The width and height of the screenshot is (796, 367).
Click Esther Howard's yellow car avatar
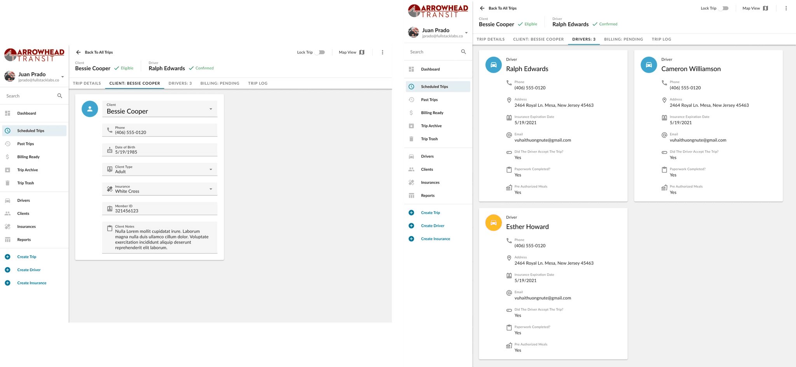(x=493, y=223)
